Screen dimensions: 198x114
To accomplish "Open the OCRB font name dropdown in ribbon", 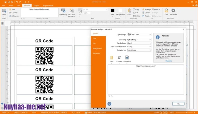I will (95, 10).
